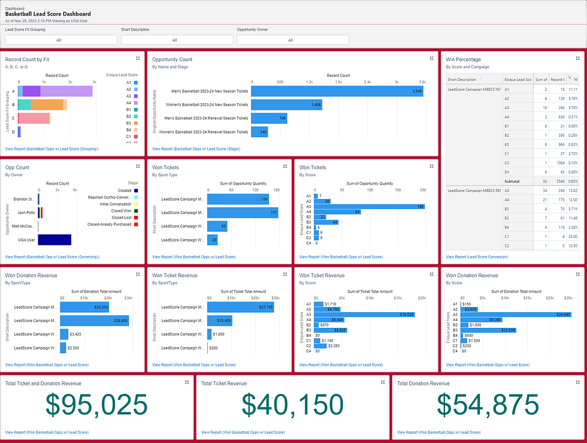
Task: Click the $54,875 donation revenue figure
Action: [488, 405]
